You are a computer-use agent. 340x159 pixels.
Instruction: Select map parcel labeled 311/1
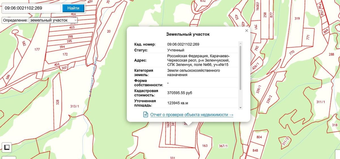point(321,102)
